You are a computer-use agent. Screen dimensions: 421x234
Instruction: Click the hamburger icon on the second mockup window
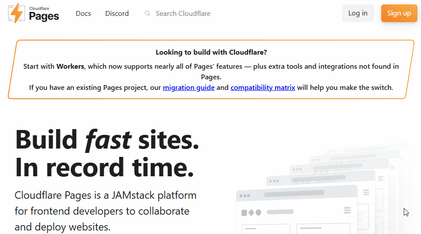point(366,192)
